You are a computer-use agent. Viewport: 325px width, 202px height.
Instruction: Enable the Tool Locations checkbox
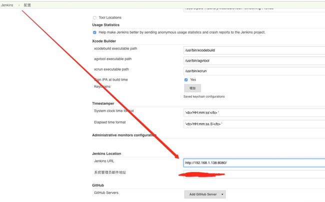(94, 18)
